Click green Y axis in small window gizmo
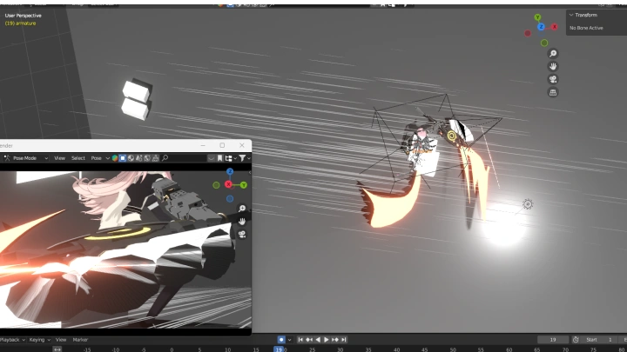This screenshot has width=627, height=352. (243, 185)
